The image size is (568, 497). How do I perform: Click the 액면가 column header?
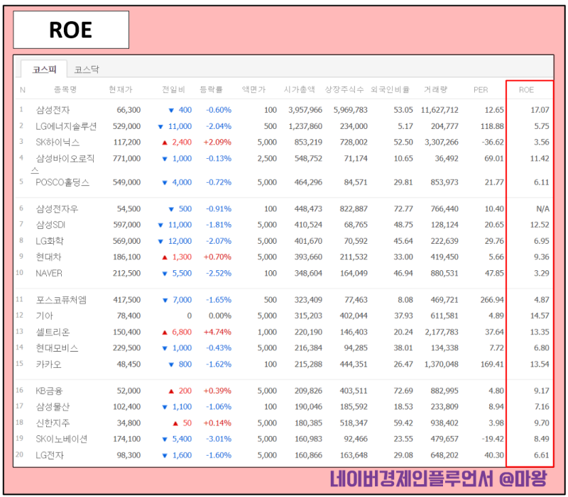point(253,89)
